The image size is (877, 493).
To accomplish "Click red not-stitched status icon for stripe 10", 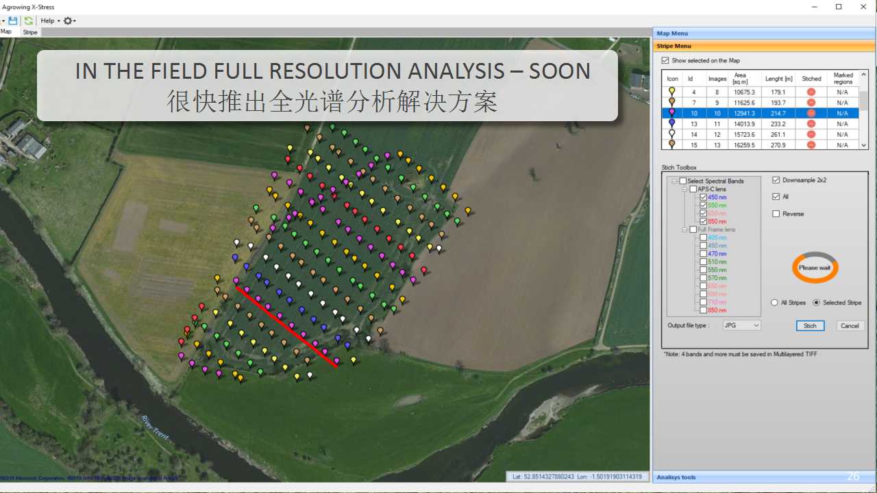I will point(811,113).
